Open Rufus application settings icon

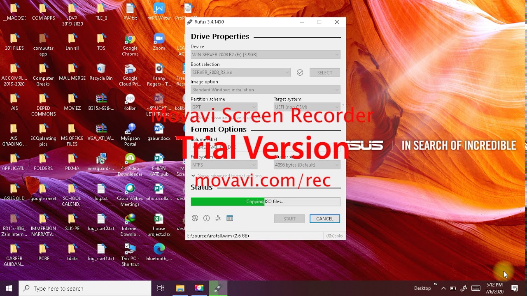click(218, 218)
